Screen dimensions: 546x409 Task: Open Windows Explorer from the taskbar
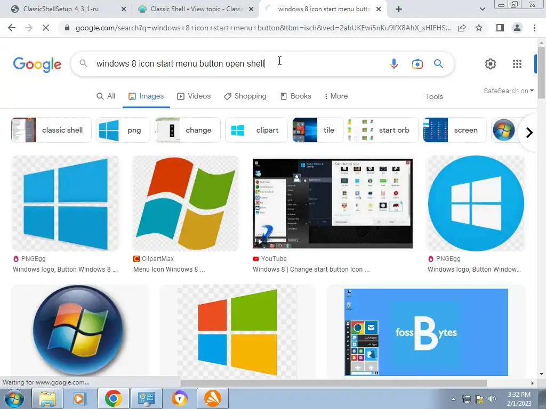[47, 398]
